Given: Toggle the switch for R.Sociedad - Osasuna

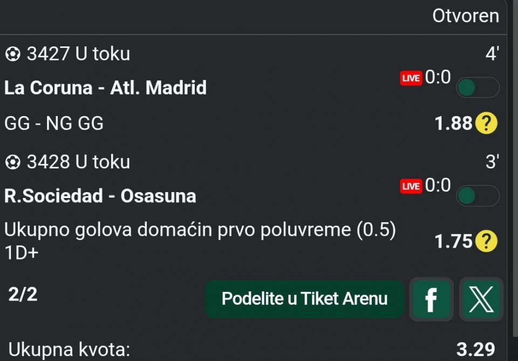Looking at the screenshot, I should pos(478,195).
